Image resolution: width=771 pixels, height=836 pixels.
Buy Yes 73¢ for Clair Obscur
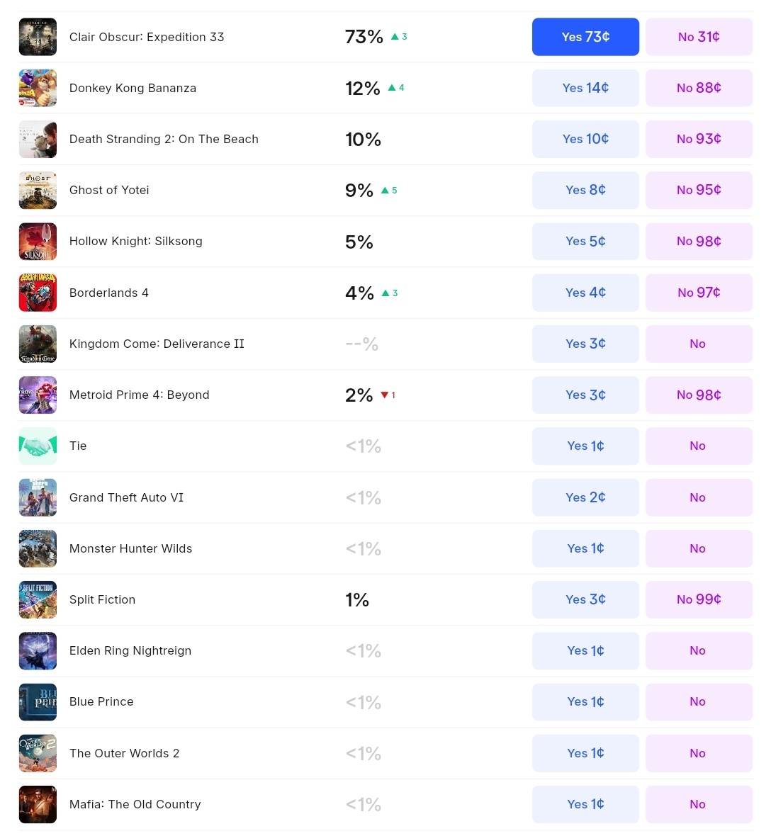click(x=585, y=37)
